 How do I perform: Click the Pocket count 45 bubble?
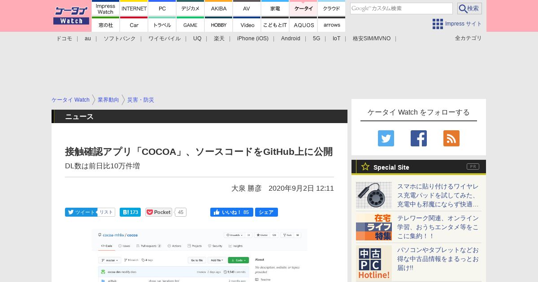pos(180,212)
